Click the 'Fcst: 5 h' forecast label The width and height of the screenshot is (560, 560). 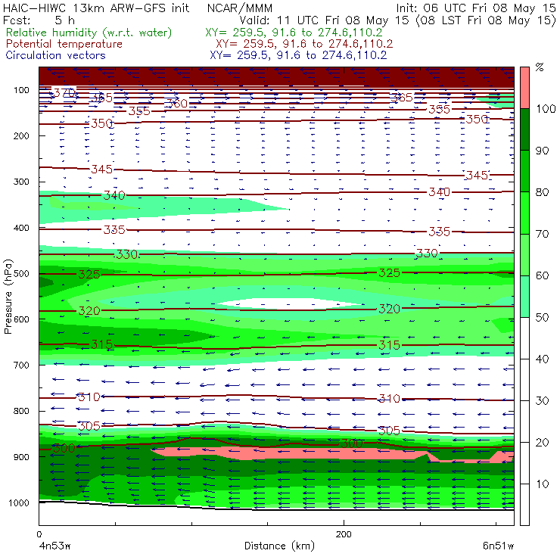(x=39, y=20)
